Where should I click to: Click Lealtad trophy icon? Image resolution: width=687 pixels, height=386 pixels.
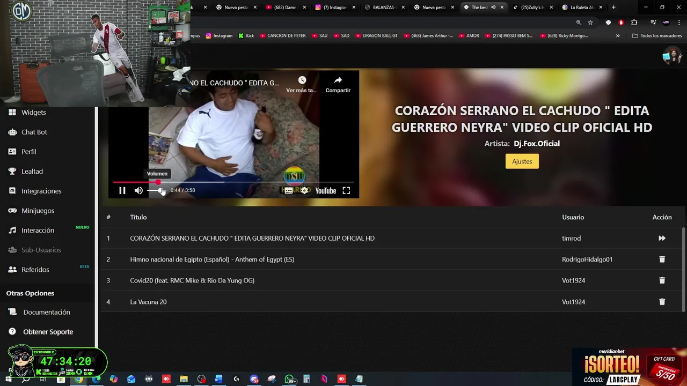(x=12, y=172)
